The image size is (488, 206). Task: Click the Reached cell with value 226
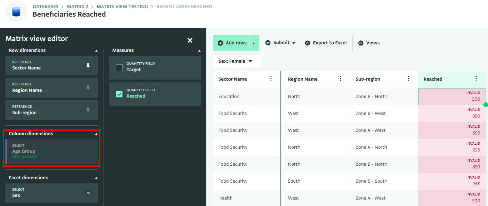tap(452, 147)
